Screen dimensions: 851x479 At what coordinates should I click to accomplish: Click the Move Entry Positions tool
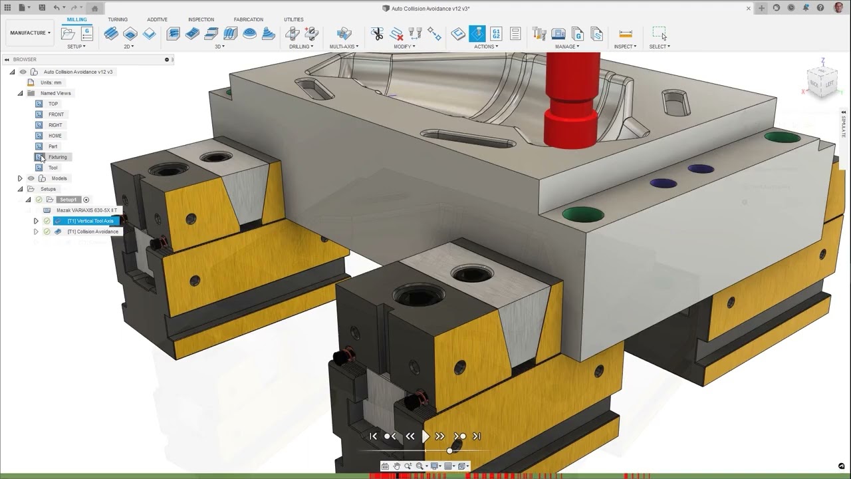434,33
